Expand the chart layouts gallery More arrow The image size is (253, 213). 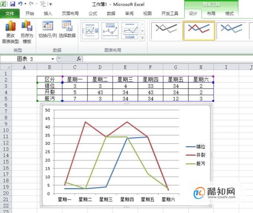tap(142, 38)
